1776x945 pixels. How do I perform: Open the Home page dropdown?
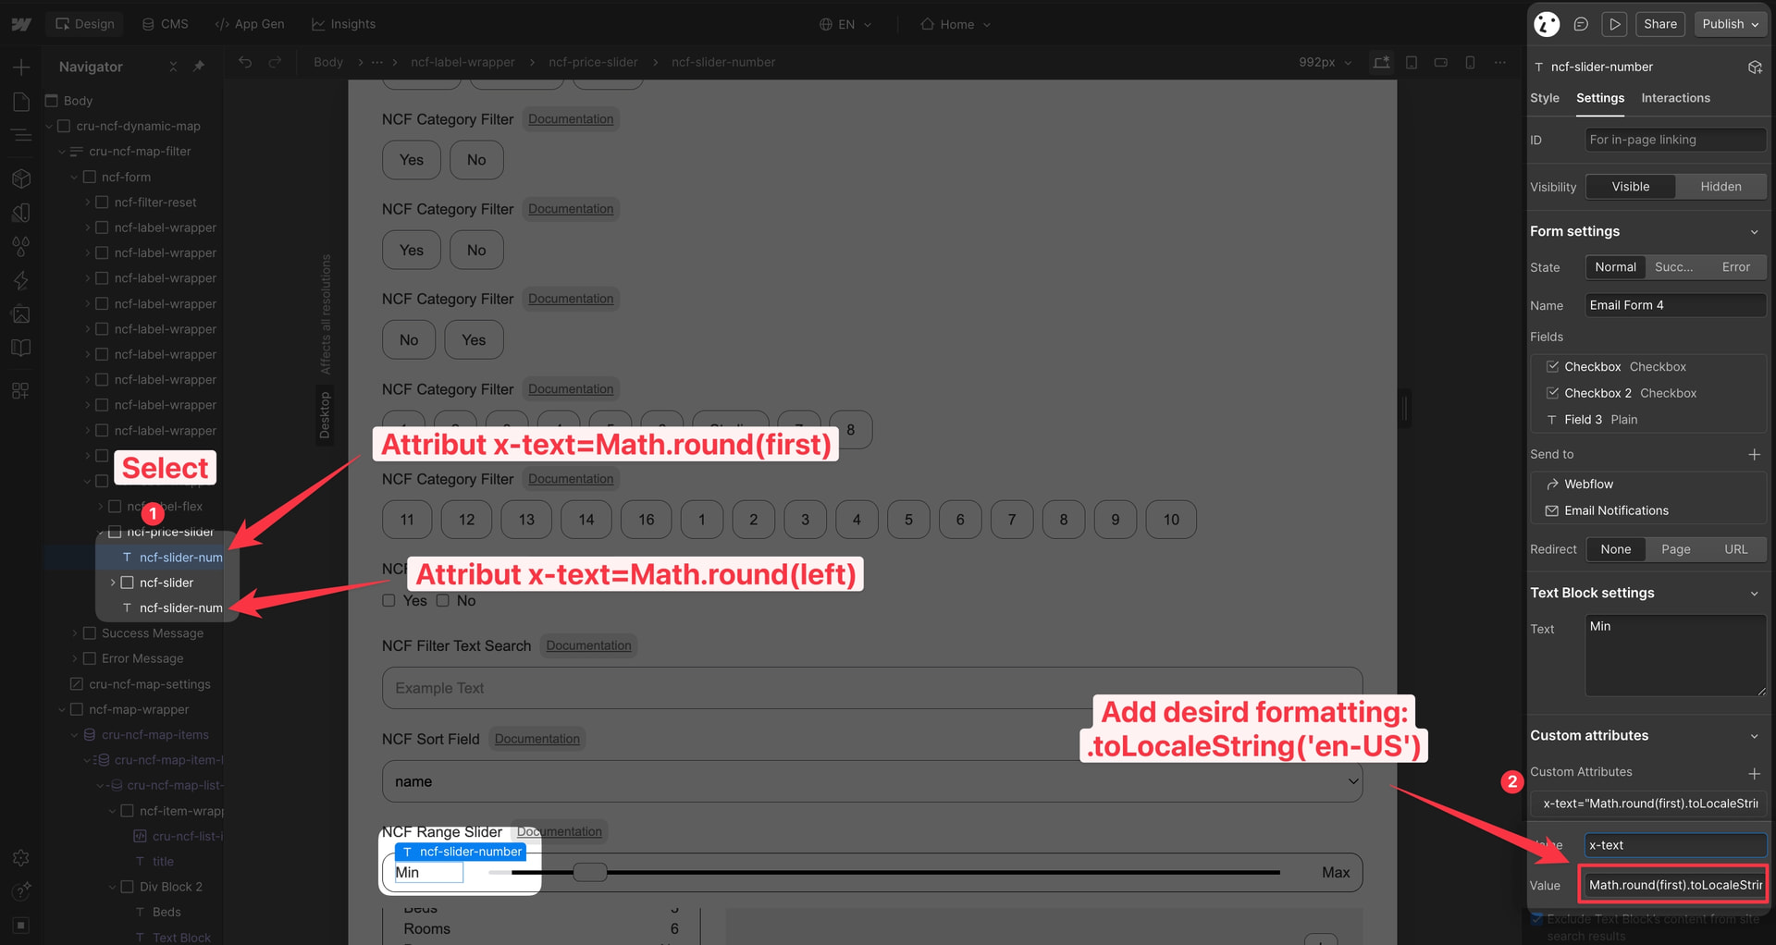click(x=956, y=24)
